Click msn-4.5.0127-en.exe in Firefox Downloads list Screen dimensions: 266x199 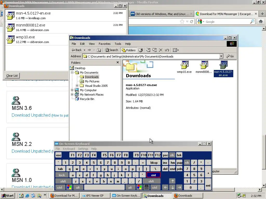[66, 15]
